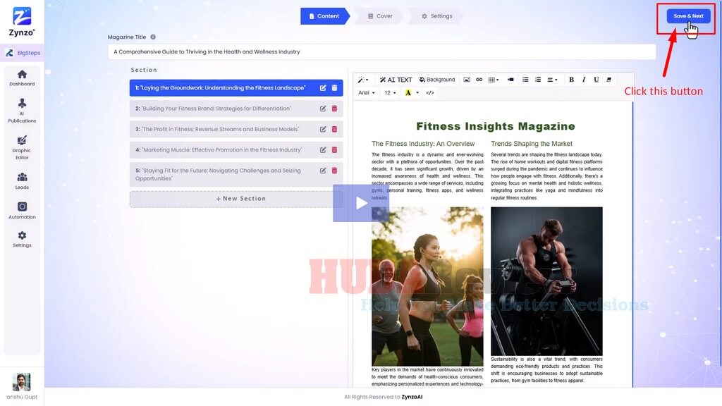Edit section 1 Laying the Groundwork title
The image size is (722, 406).
click(x=323, y=88)
